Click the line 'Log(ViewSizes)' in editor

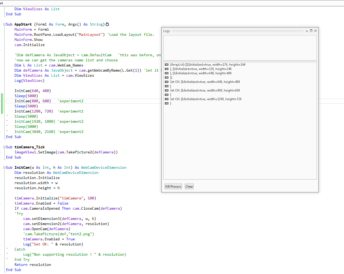tap(29, 81)
